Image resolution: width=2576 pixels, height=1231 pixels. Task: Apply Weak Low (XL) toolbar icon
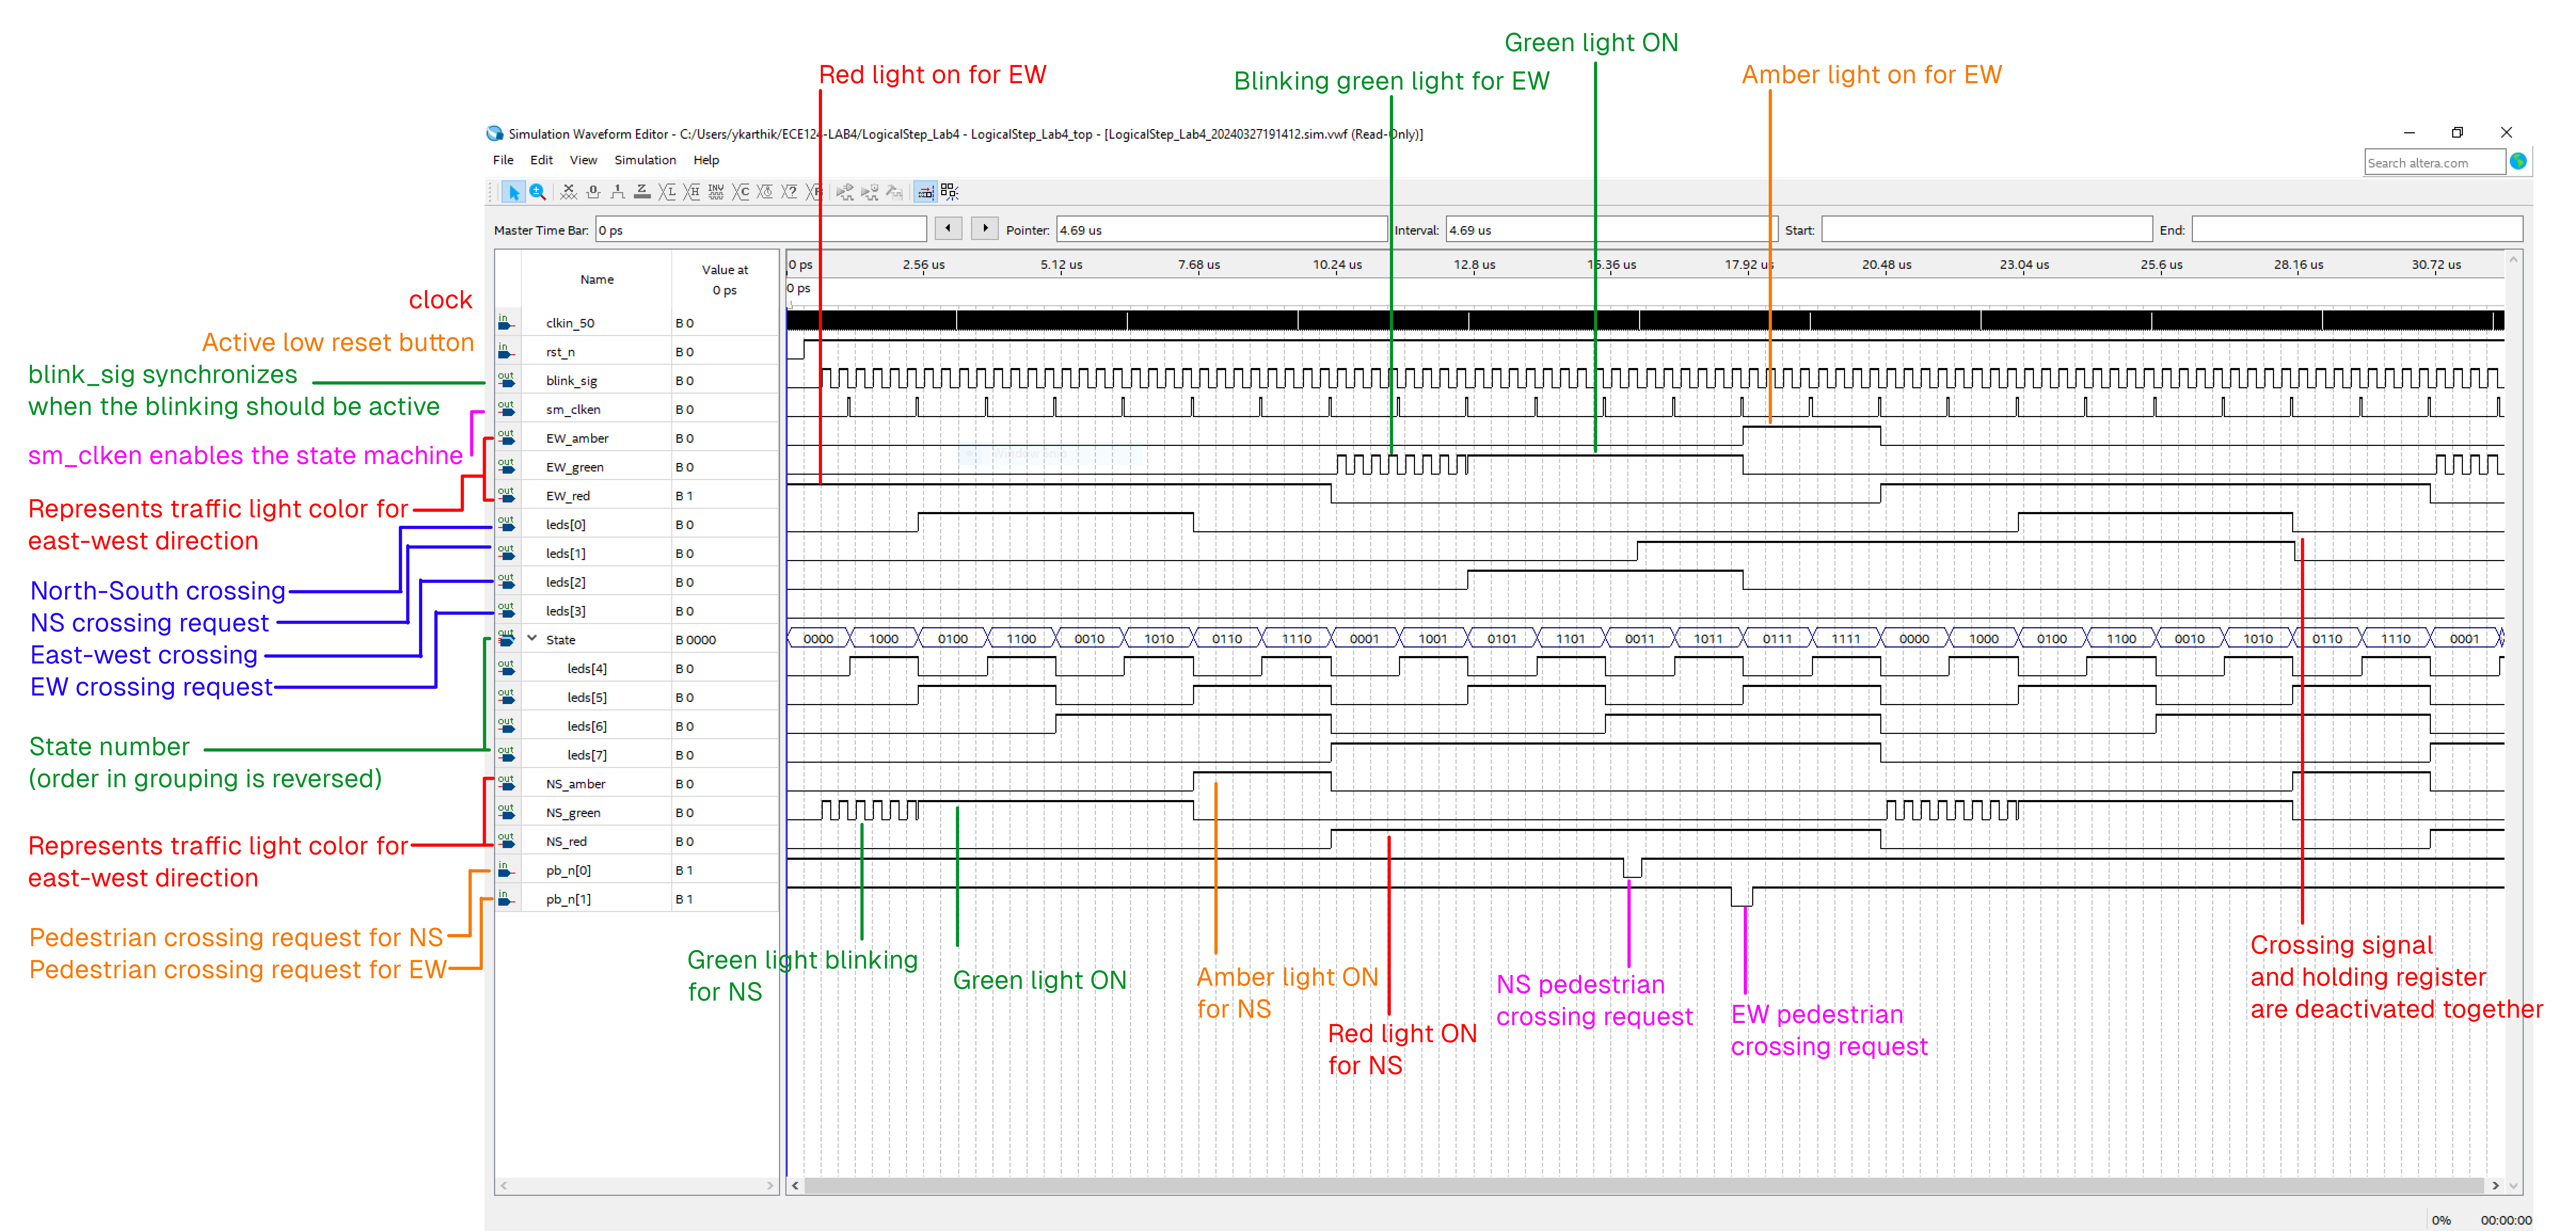tap(667, 192)
